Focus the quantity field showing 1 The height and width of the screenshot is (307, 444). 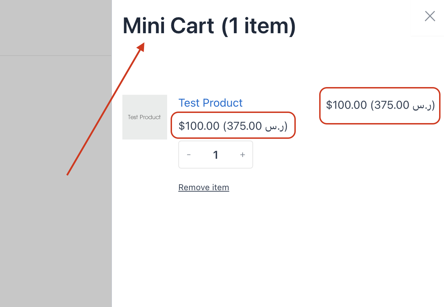(216, 155)
